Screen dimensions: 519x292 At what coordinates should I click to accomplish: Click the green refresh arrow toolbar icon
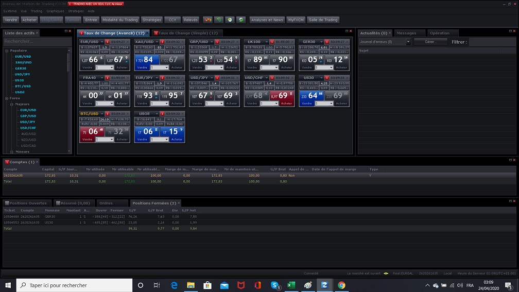[x=219, y=20]
